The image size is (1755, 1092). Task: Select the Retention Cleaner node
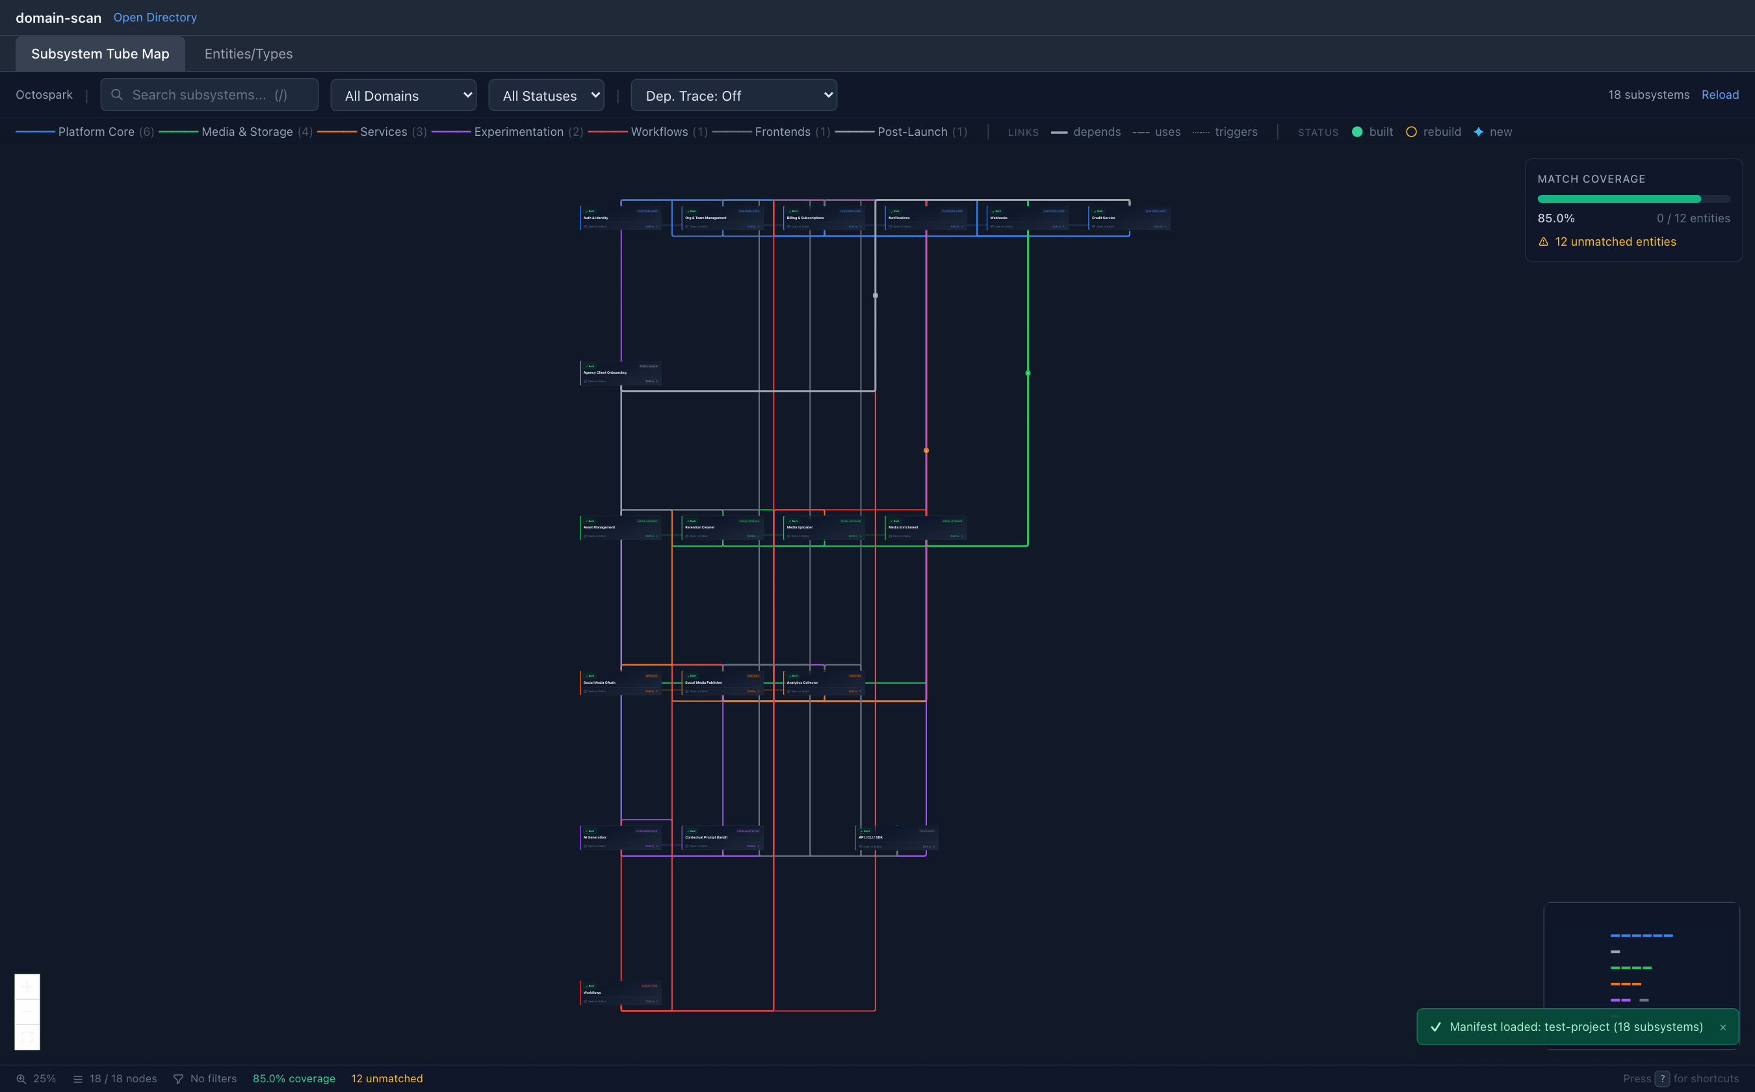click(x=722, y=528)
